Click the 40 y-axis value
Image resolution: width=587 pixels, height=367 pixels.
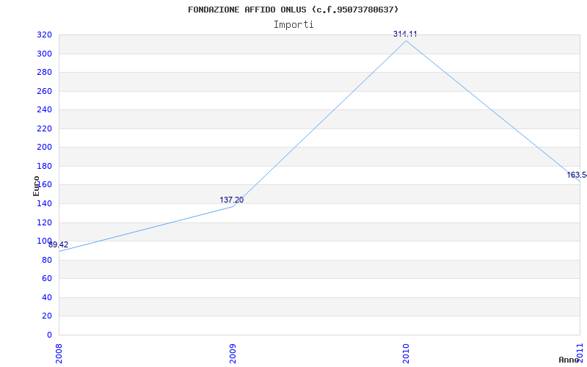click(x=47, y=298)
